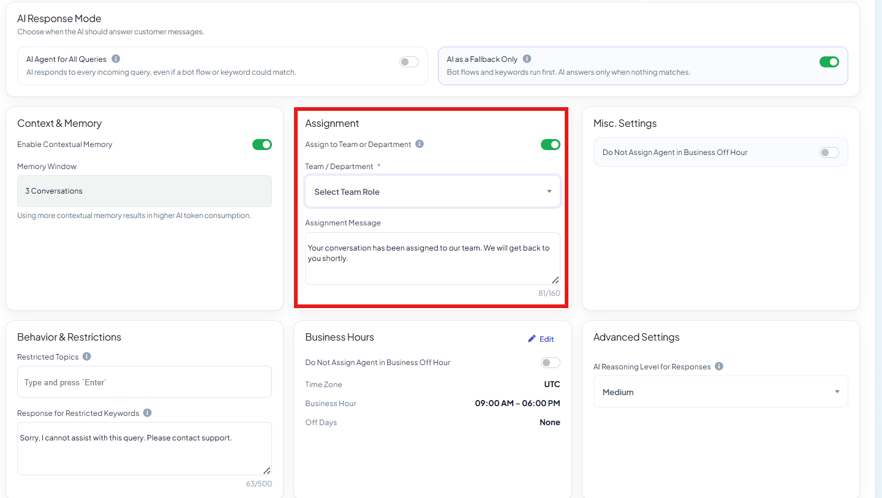Click the 09:00 AM – 06:00 PM value
This screenshot has width=882, height=498.
pos(518,403)
